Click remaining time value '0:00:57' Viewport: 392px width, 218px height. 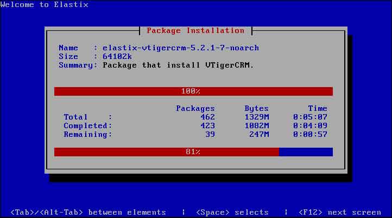pyautogui.click(x=310, y=134)
